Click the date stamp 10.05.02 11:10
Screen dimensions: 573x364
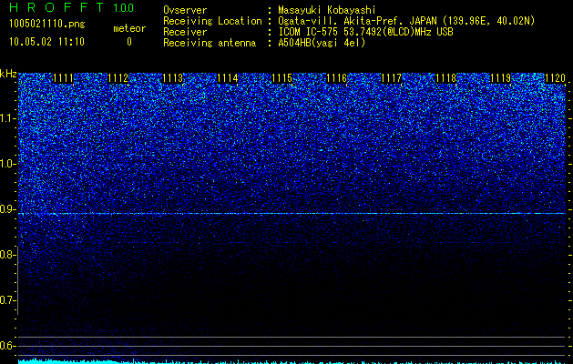(x=46, y=42)
